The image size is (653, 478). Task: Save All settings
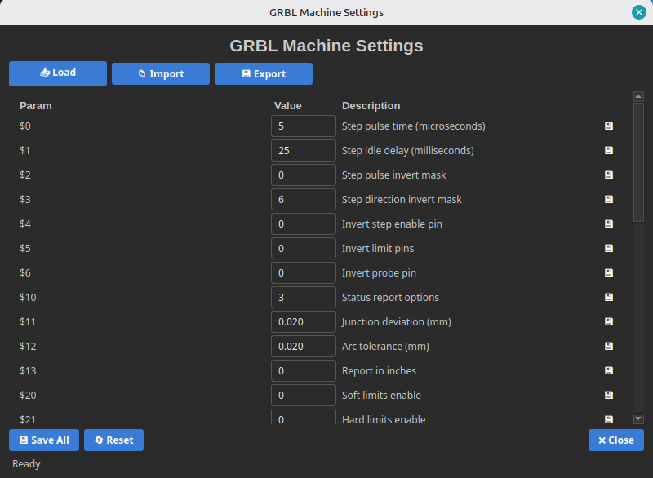[x=44, y=440]
